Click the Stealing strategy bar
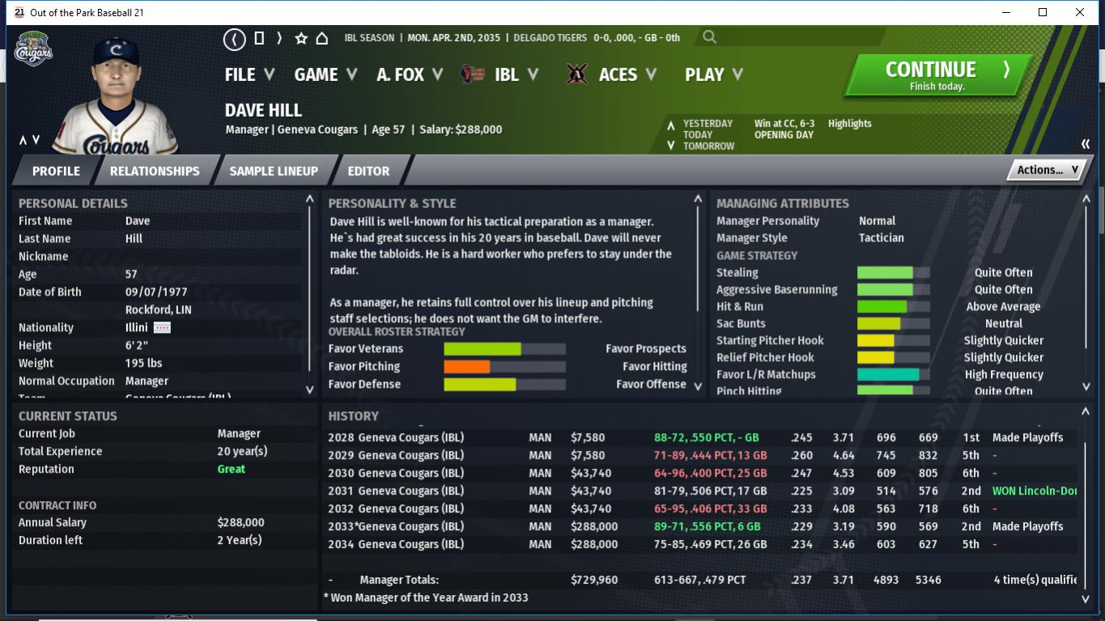Screen dimensions: 1105x621 893,273
